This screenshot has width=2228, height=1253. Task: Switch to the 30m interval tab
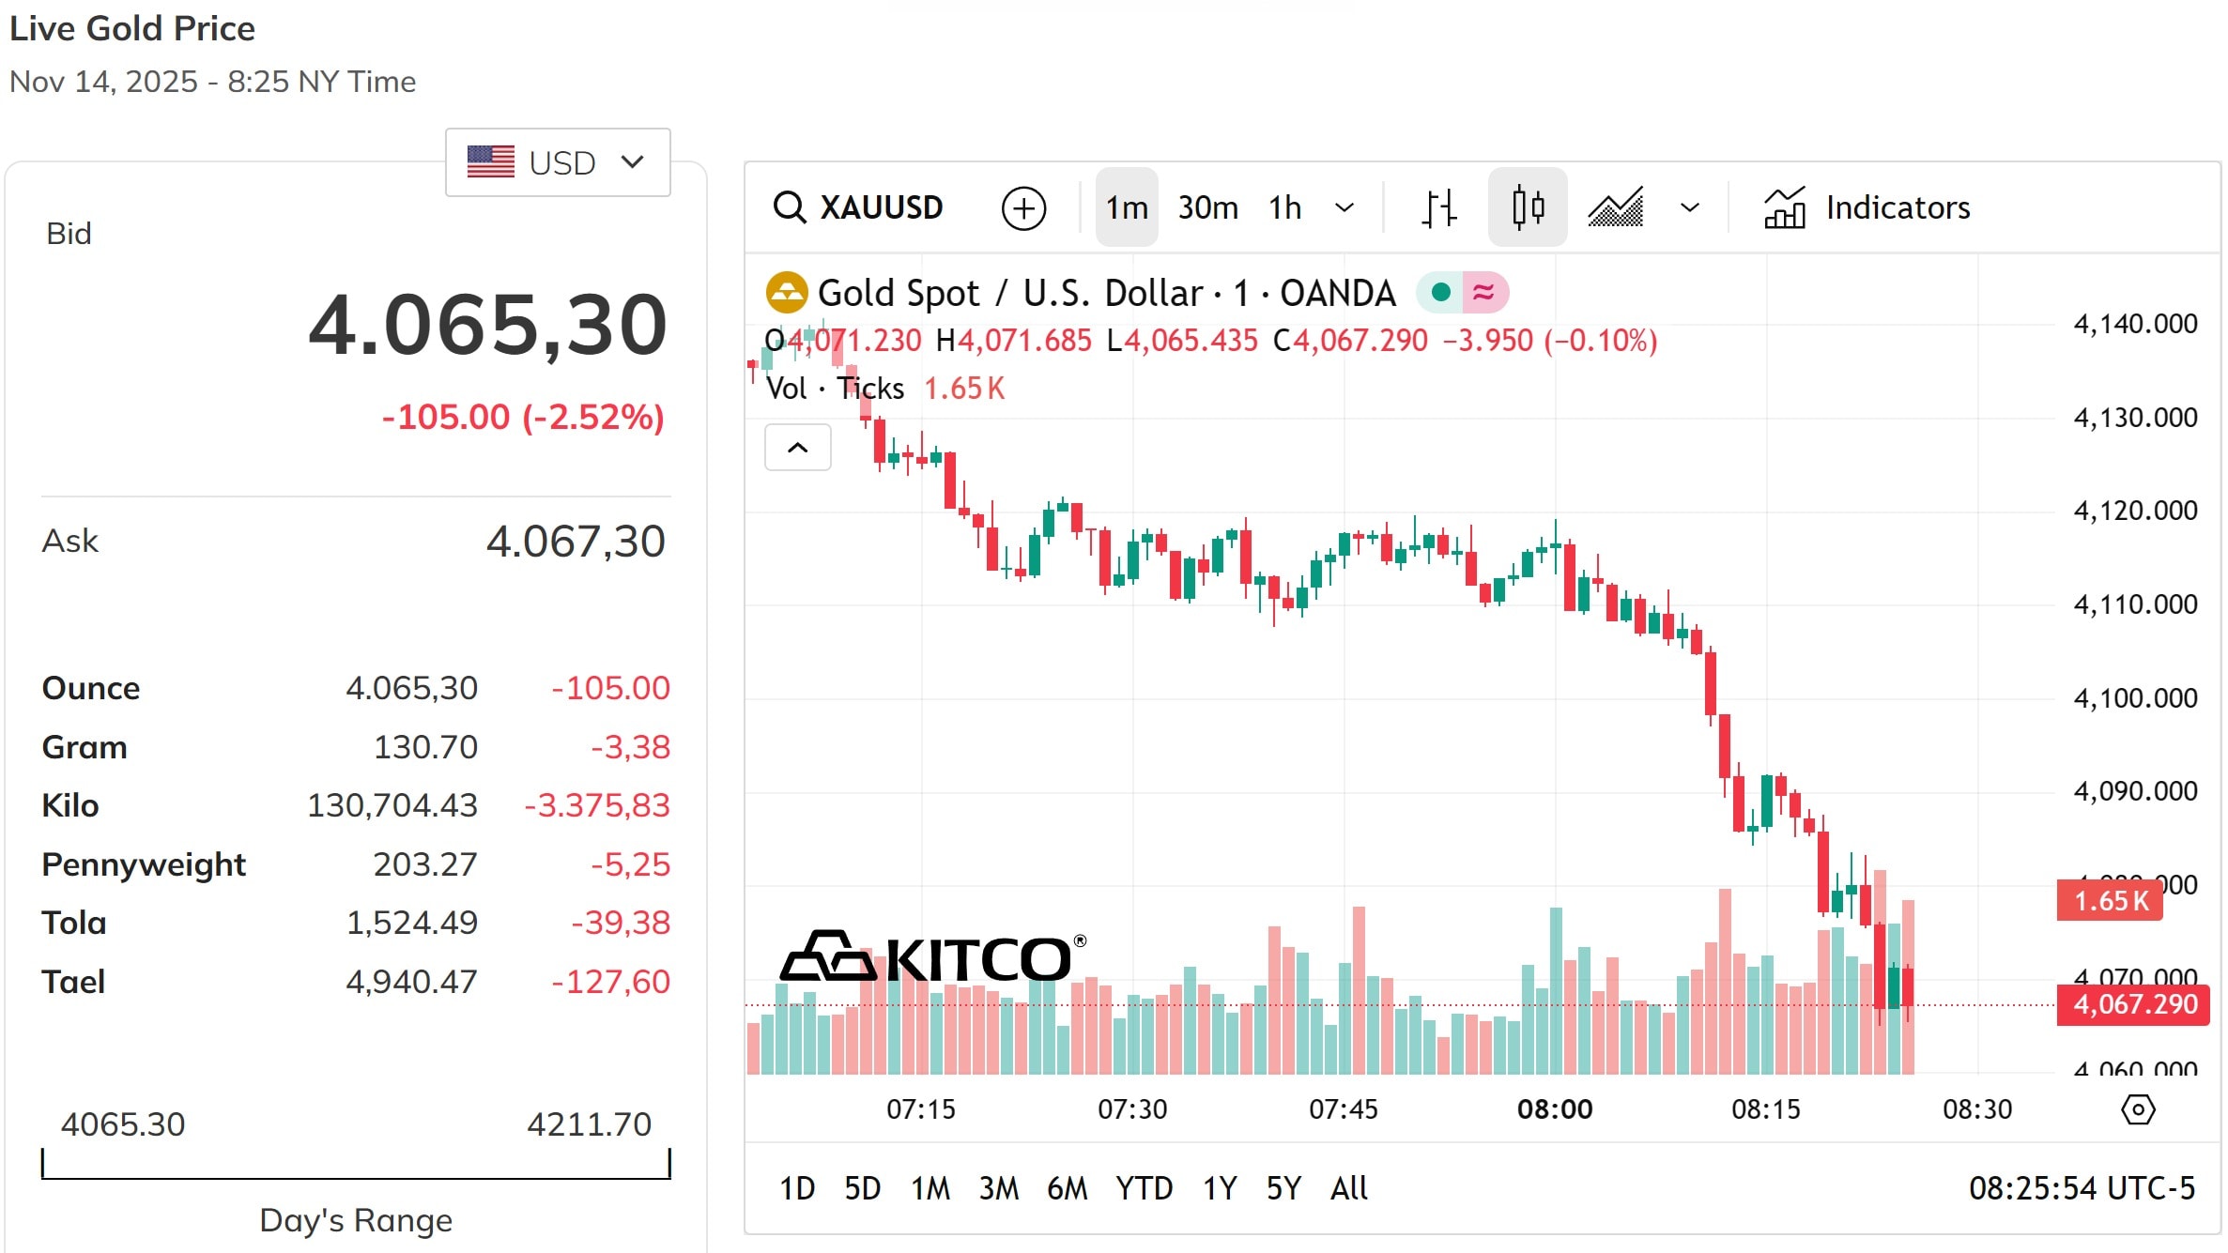[x=1207, y=207]
